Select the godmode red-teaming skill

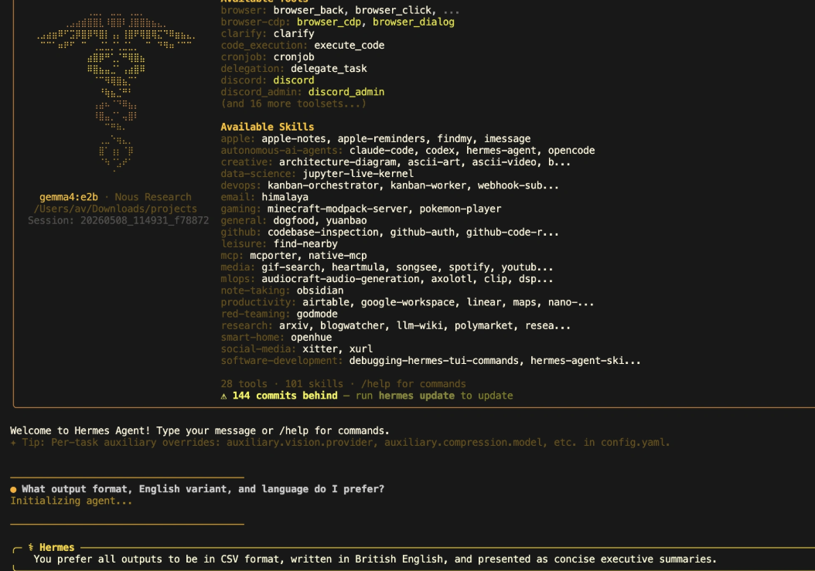(x=317, y=314)
